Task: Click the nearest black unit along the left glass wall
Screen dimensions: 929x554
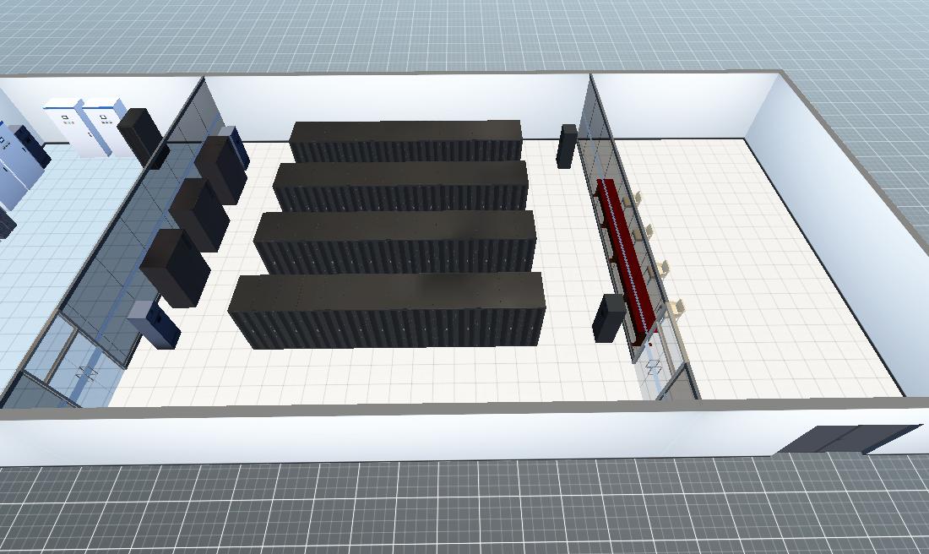Action: [x=175, y=267]
